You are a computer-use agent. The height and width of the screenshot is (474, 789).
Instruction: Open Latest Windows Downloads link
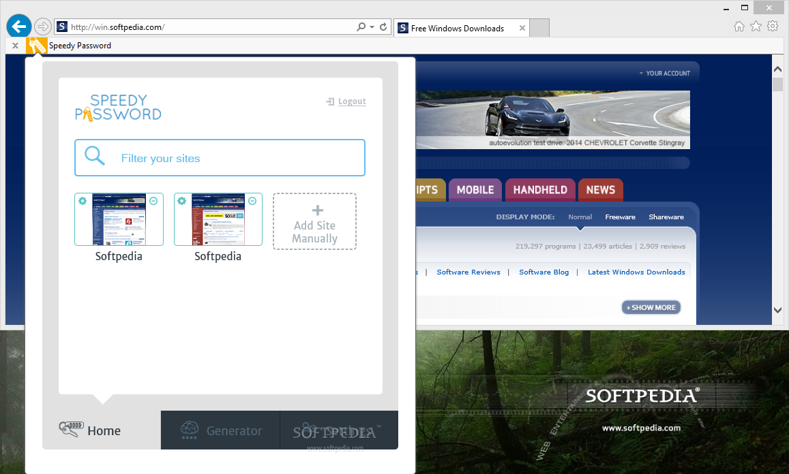(636, 272)
